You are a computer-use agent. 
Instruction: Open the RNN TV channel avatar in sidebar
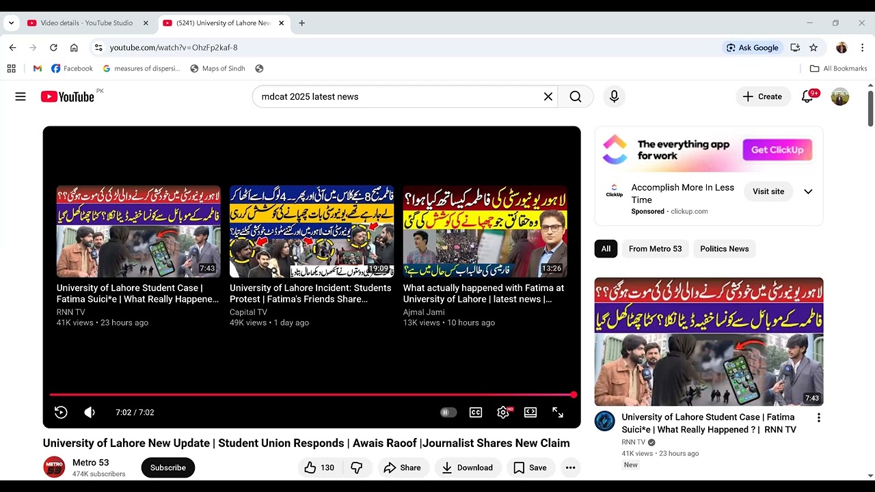[605, 421]
